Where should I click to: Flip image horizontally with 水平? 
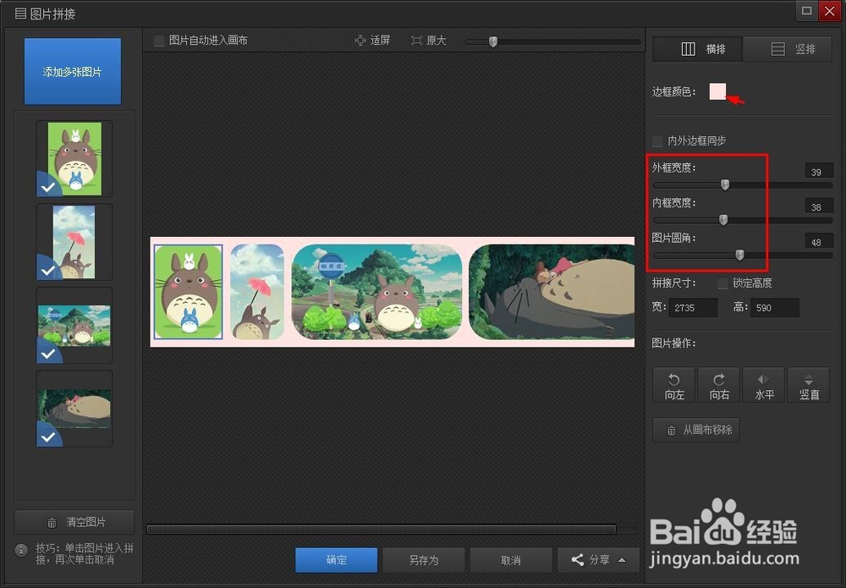click(x=764, y=385)
